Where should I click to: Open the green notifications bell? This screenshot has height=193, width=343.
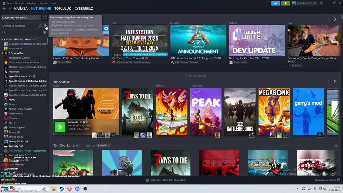click(285, 3)
